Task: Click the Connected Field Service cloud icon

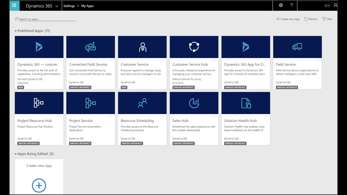Action: [91, 47]
